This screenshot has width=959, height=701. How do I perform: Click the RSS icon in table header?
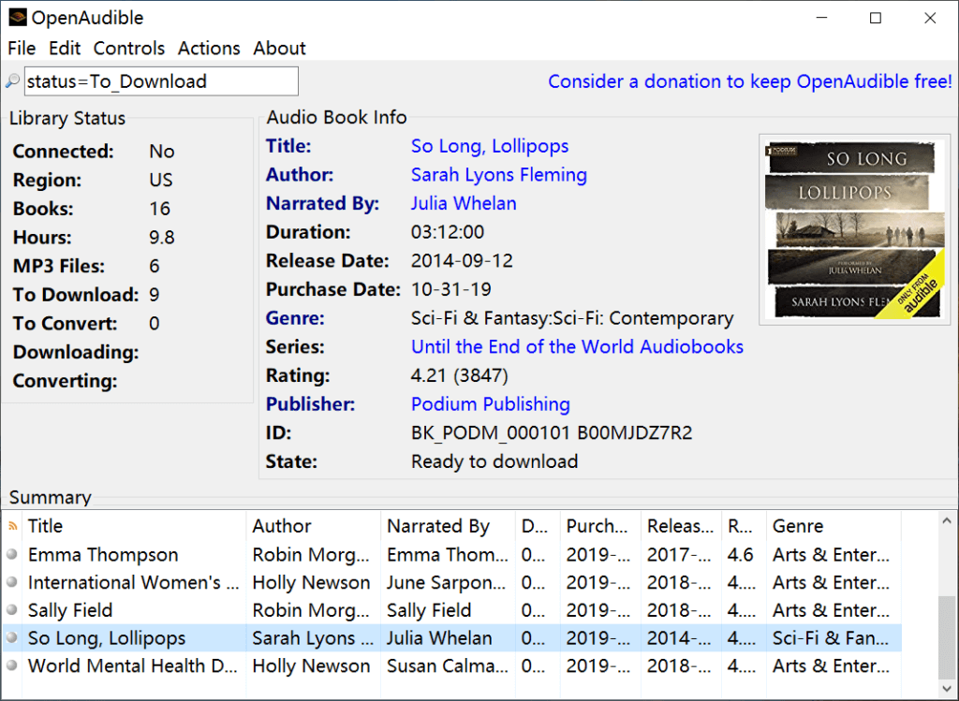12,526
